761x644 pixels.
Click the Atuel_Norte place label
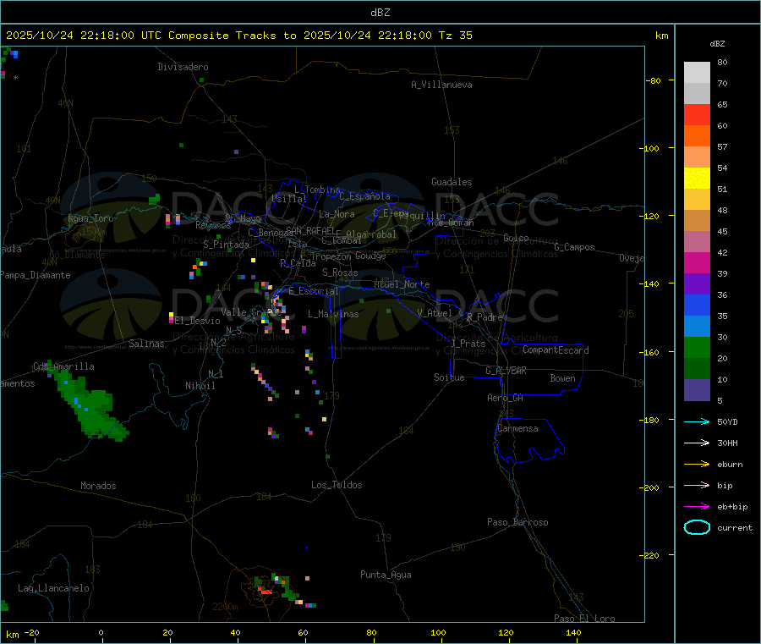[402, 284]
